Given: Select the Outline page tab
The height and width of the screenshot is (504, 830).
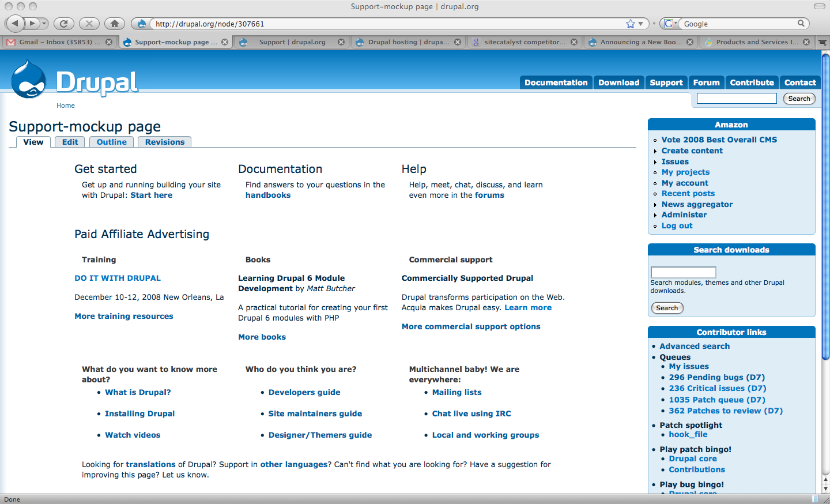Looking at the screenshot, I should point(112,142).
